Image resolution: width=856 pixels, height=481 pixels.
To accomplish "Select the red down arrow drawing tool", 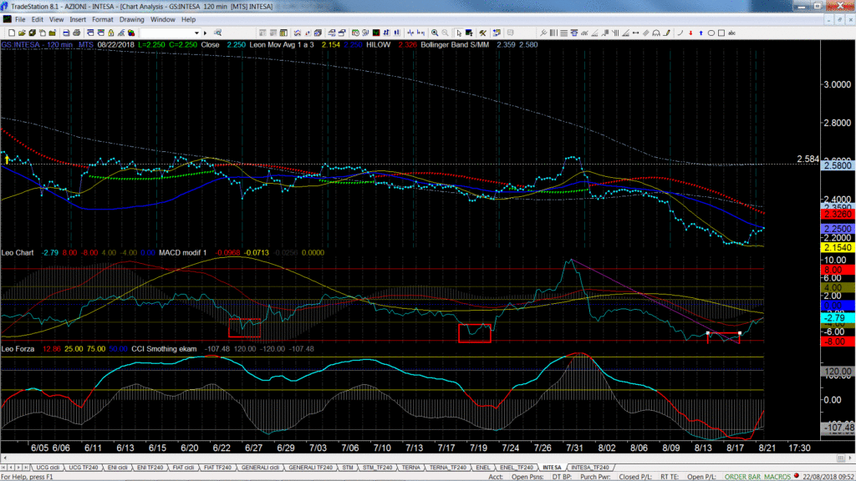I will pos(690,33).
